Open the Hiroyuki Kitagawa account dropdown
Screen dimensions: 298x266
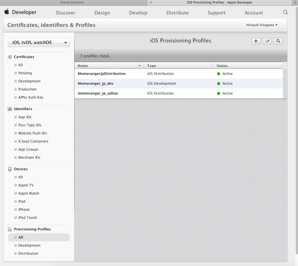click(x=262, y=25)
